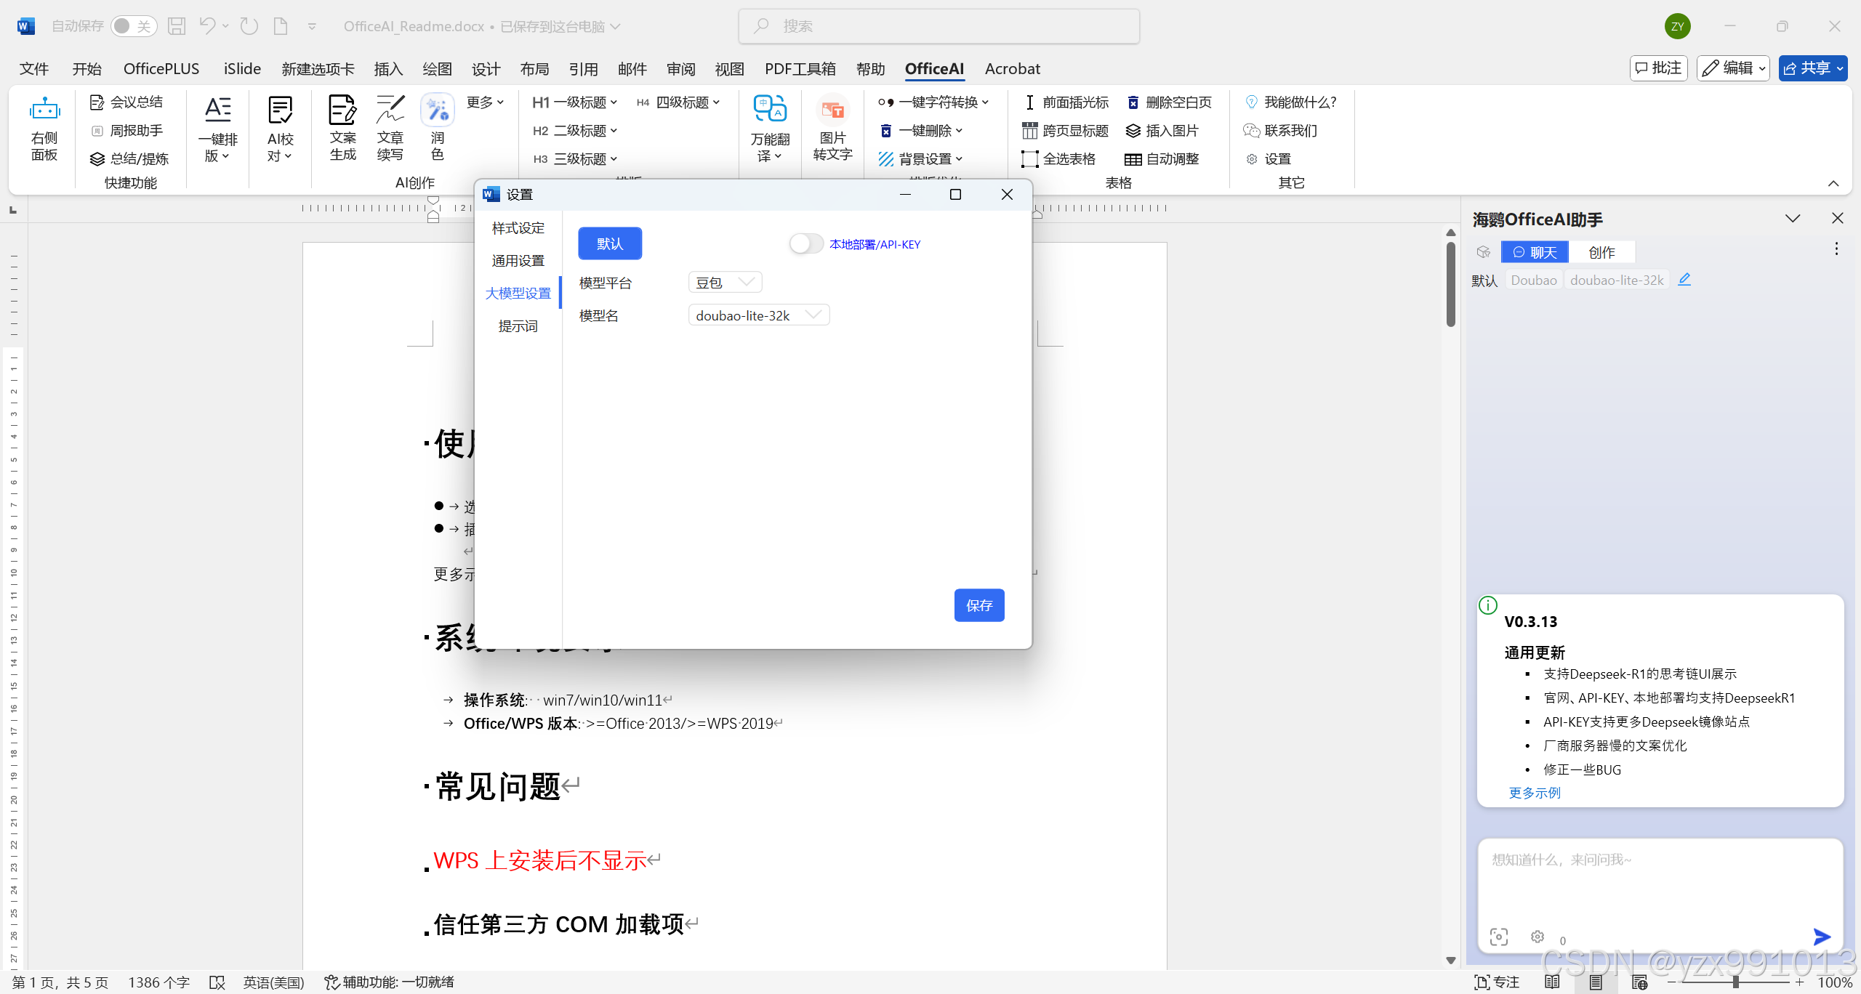The width and height of the screenshot is (1861, 994).
Task: Select 通用设置 in the settings sidebar
Action: coord(518,261)
